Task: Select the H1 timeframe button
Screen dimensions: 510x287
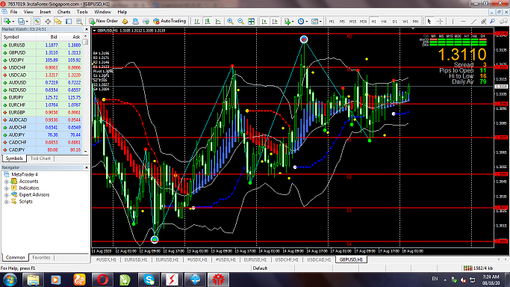Action: 373,22
